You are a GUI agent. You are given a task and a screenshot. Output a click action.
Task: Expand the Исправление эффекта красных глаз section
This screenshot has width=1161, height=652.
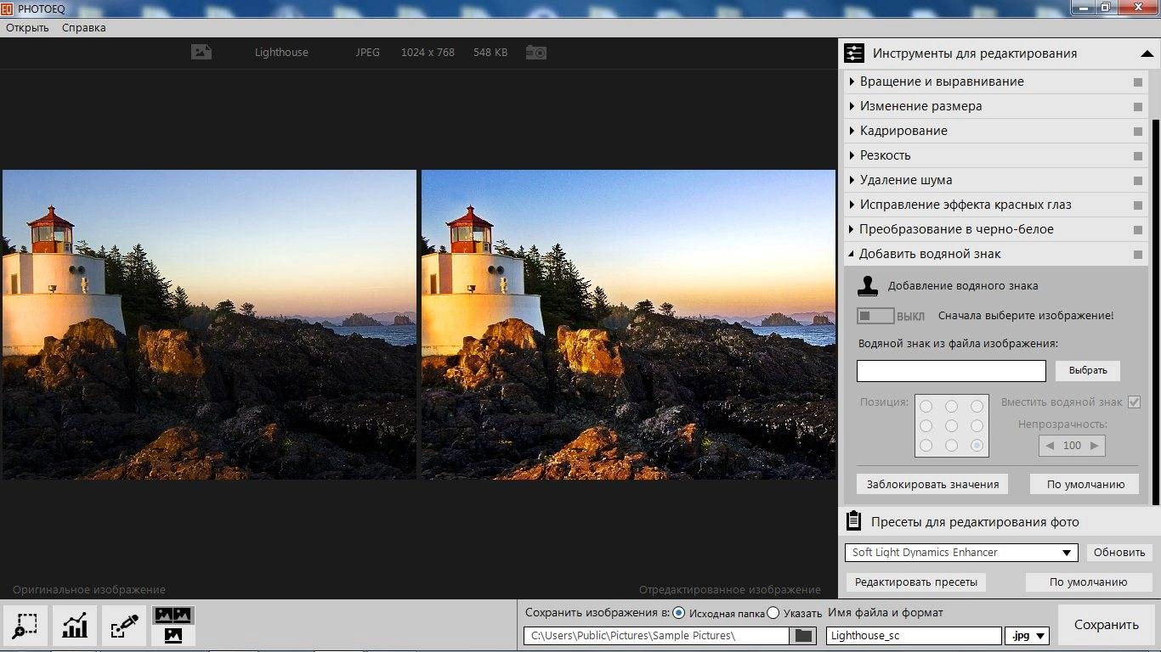[852, 205]
